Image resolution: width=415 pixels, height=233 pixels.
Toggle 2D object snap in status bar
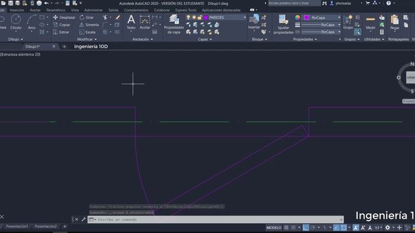point(343,227)
